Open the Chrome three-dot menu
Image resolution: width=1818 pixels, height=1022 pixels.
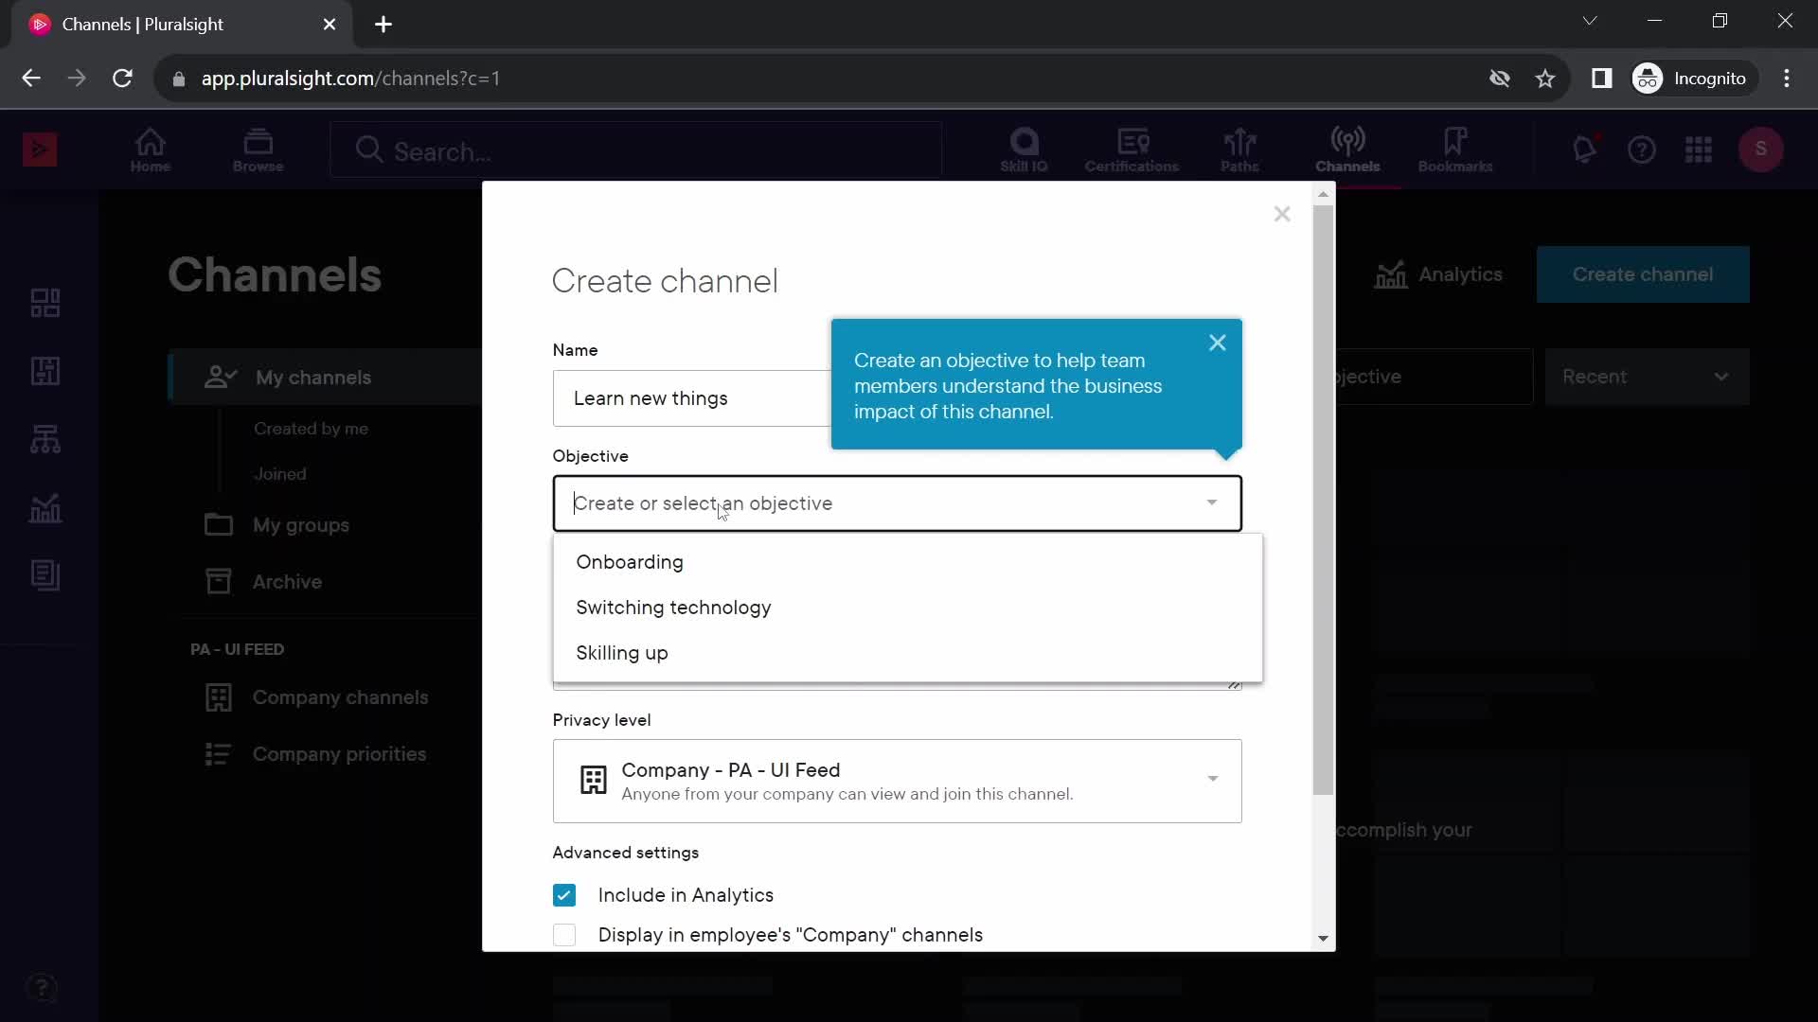pos(1787,79)
